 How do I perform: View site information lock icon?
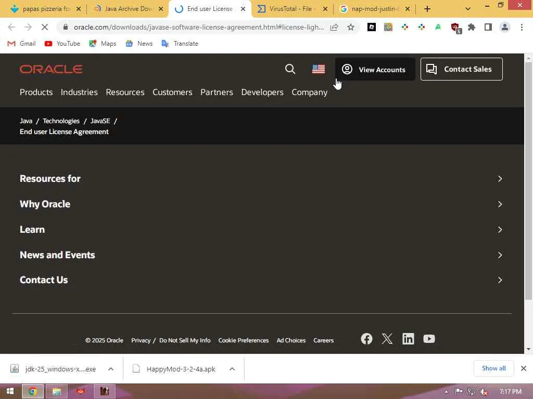click(66, 27)
